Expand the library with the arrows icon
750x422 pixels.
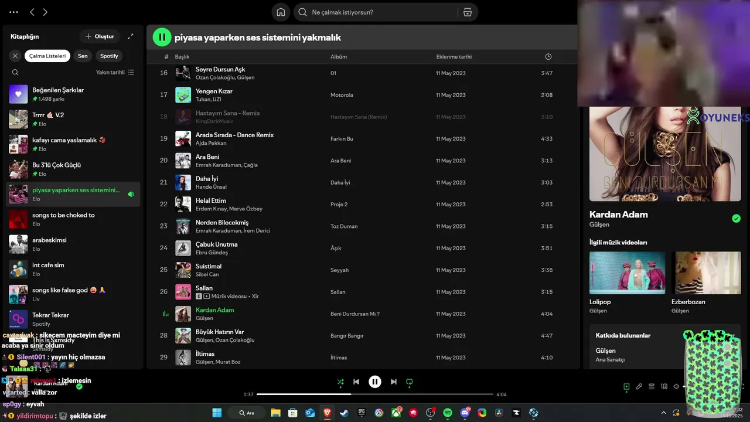pos(131,36)
